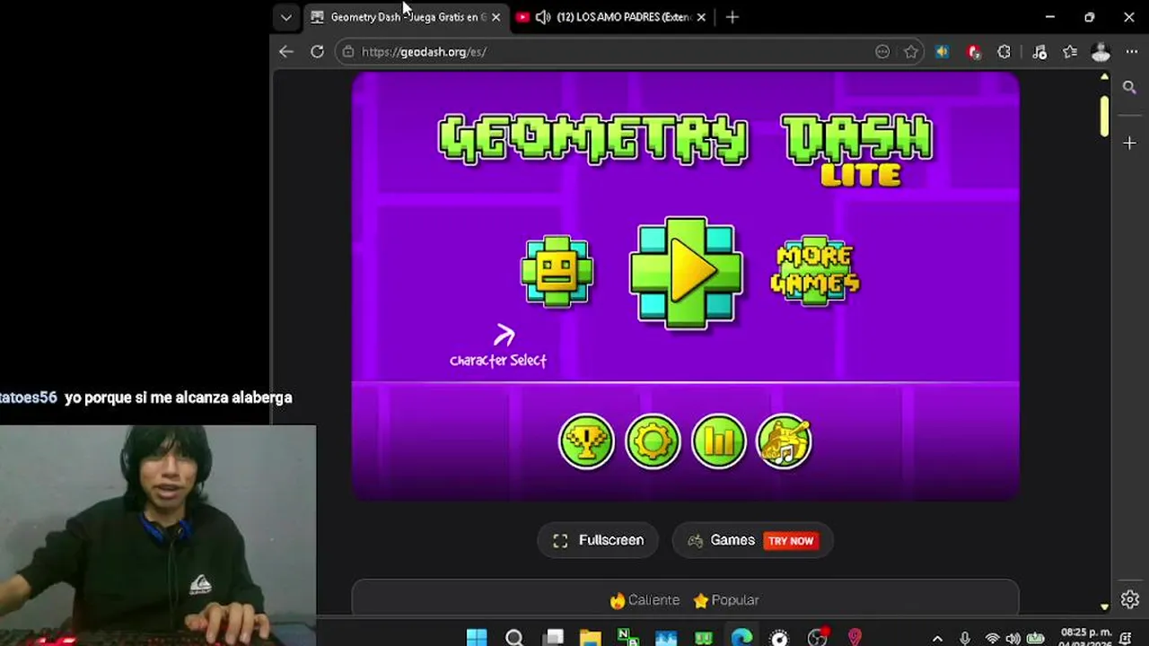
Task: Open the pink map-pin taskbar icon
Action: pyautogui.click(x=855, y=638)
